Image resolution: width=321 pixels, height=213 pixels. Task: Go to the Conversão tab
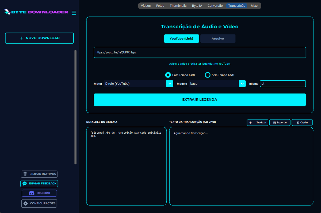215,6
